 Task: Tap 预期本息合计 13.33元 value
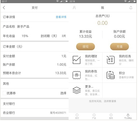click(x=61, y=73)
